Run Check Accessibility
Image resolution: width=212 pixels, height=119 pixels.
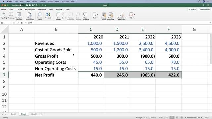pos(29,16)
